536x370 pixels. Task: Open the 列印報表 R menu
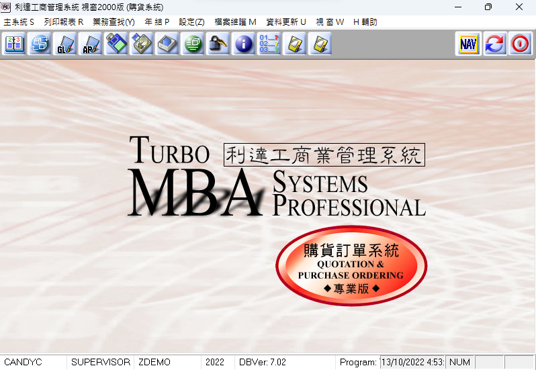pyautogui.click(x=64, y=22)
